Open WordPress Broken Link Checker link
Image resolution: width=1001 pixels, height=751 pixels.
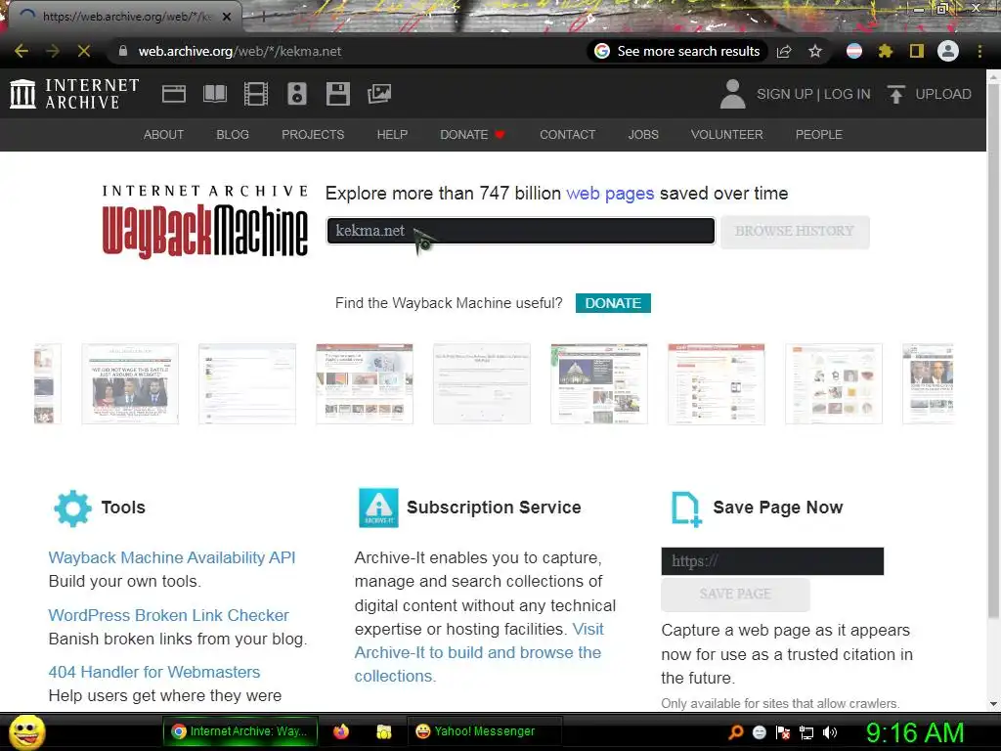point(168,615)
